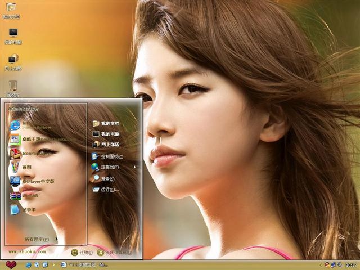Click the taskbar clock
The image size is (360, 270).
[351, 265]
